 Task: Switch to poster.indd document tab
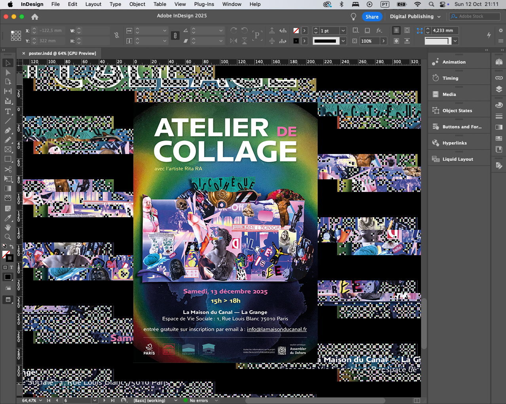click(x=62, y=53)
